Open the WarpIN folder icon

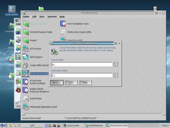[x=26, y=40]
